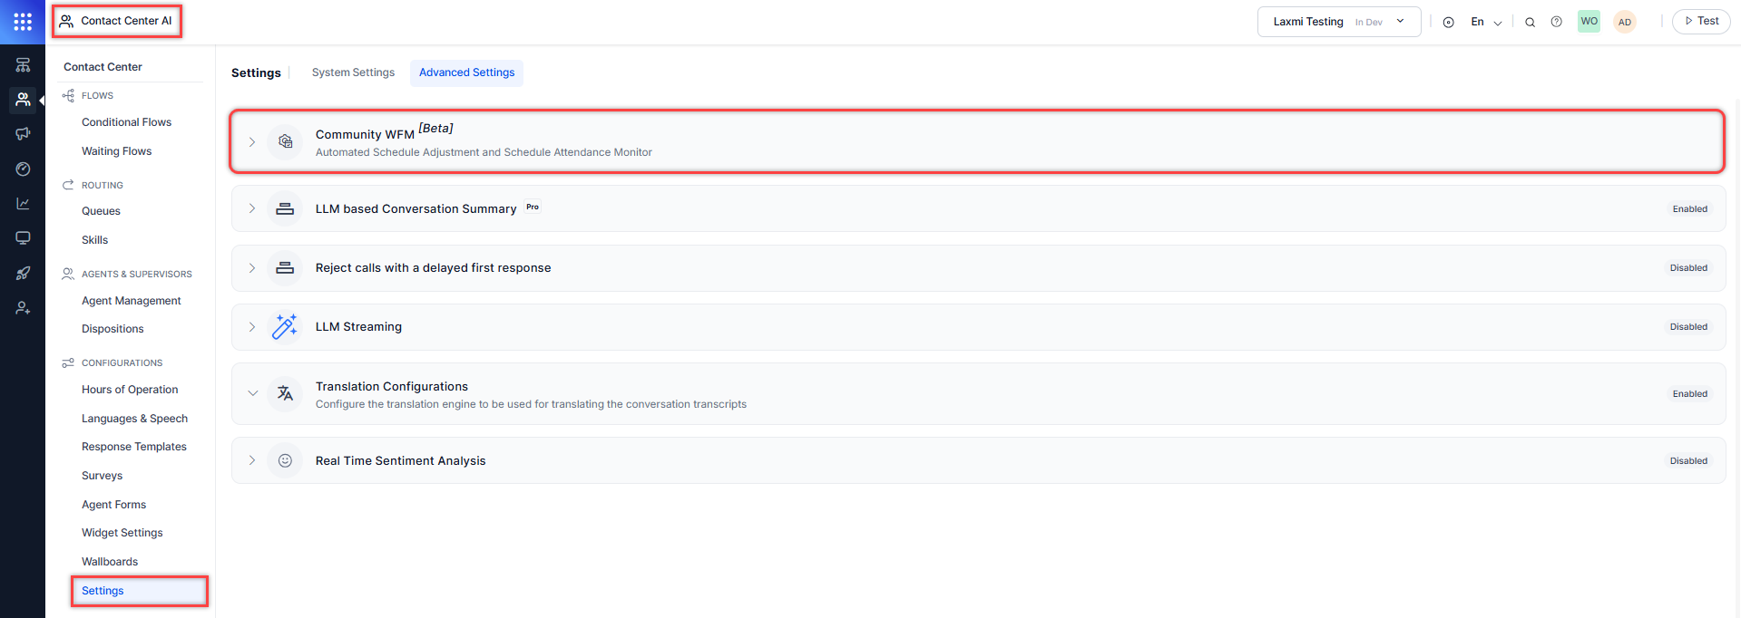The image size is (1741, 618).
Task: Select the Advanced Settings tab
Action: pyautogui.click(x=466, y=72)
